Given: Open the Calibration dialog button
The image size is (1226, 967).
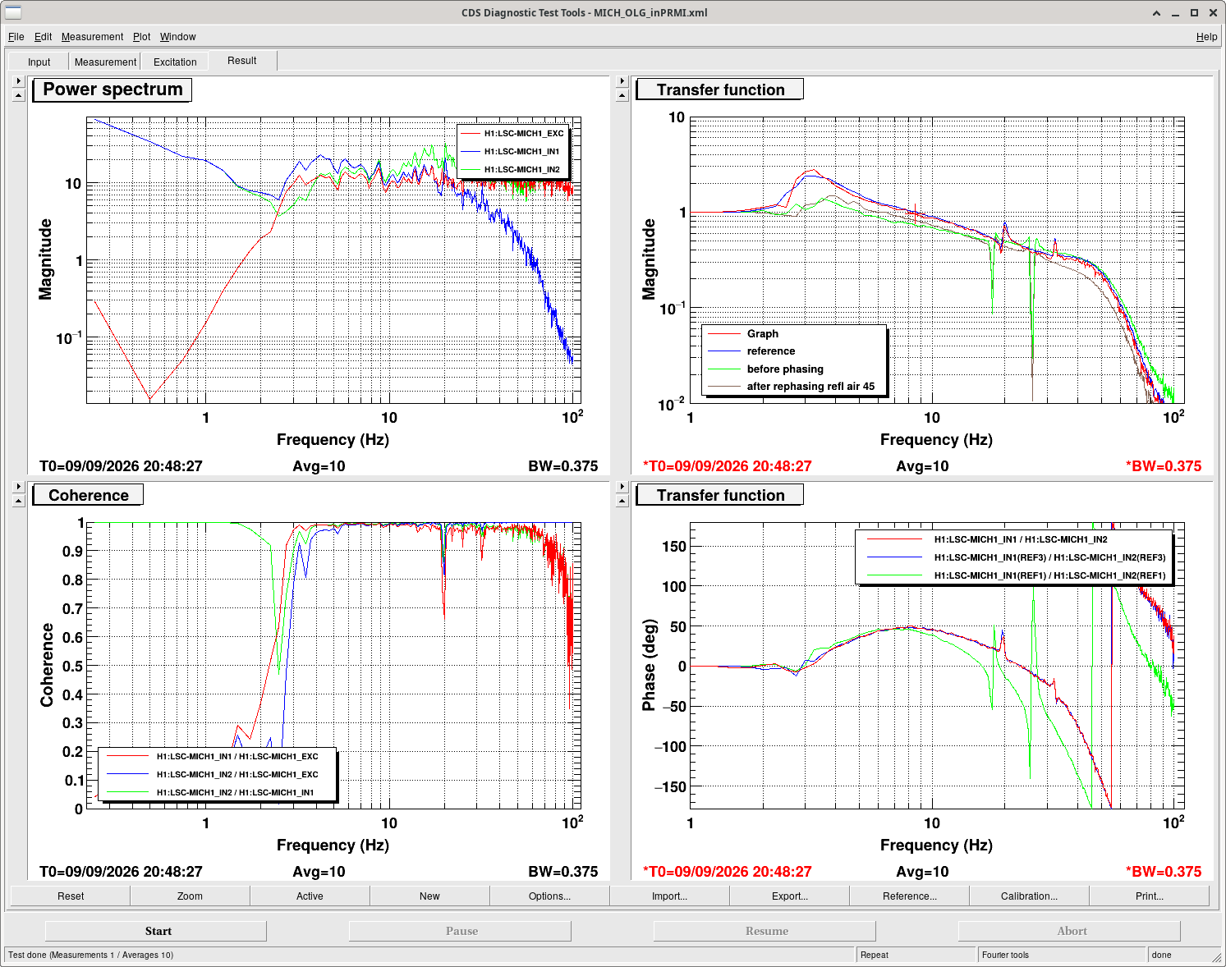Looking at the screenshot, I should (1029, 896).
